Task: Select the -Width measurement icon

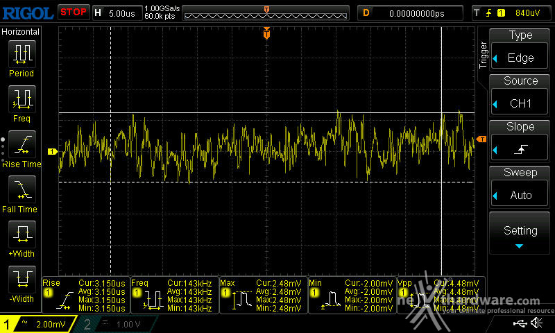Action: click(22, 279)
